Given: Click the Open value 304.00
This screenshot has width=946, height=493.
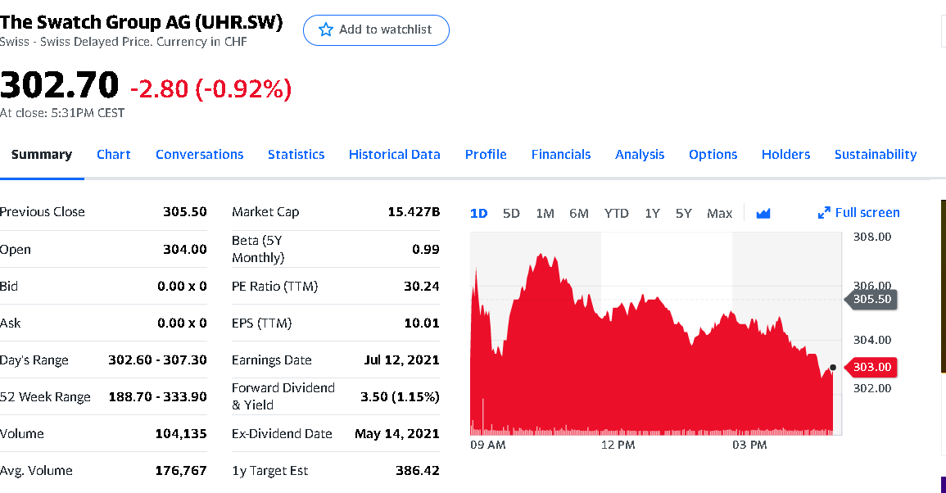Looking at the screenshot, I should (184, 249).
